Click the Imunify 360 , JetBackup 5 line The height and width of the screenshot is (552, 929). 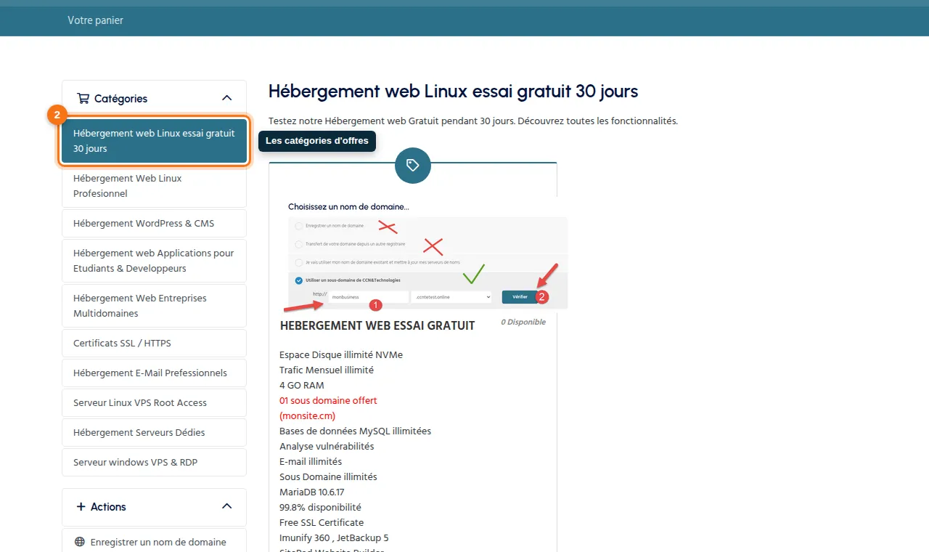click(x=334, y=537)
